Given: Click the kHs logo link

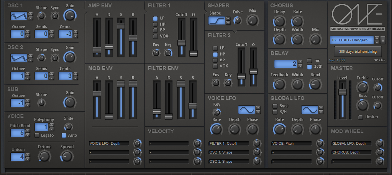Looking at the screenshot, I should pos(380,60).
